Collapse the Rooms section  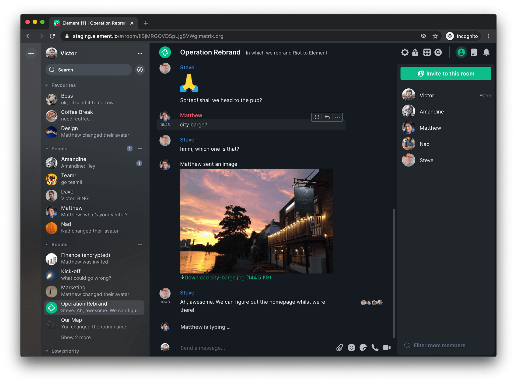[47, 244]
